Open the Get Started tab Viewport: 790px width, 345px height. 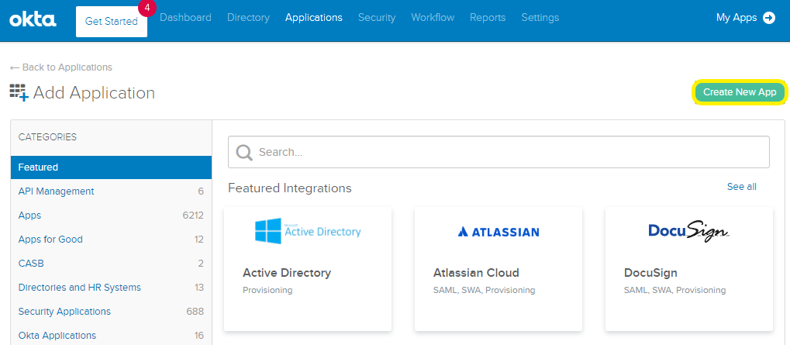[111, 22]
